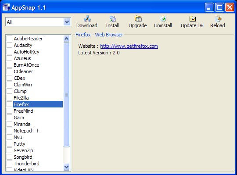The height and width of the screenshot is (175, 237).
Task: Select AutoHotKey in the list
Action: [x=26, y=52]
